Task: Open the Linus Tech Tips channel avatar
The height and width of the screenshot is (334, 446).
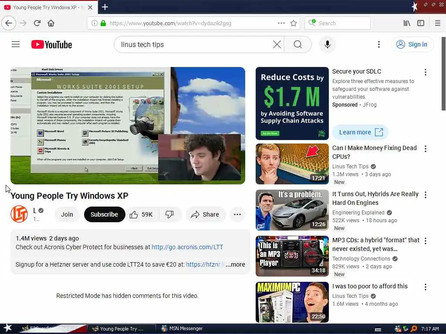Action: pos(19,214)
